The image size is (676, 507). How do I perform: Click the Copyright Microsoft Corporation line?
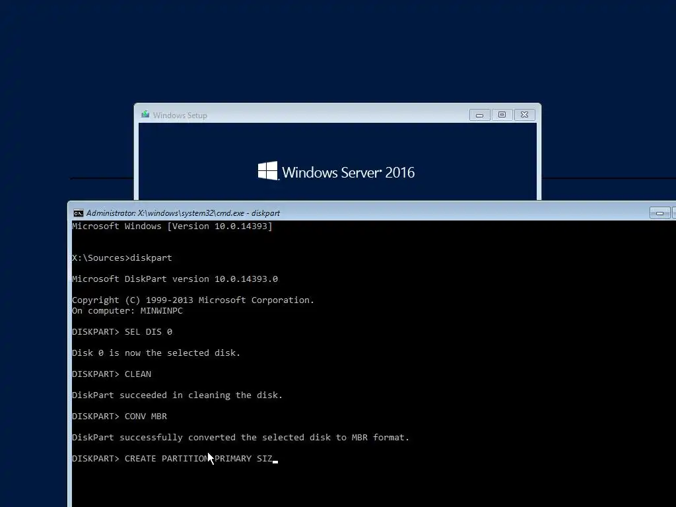[x=193, y=300]
